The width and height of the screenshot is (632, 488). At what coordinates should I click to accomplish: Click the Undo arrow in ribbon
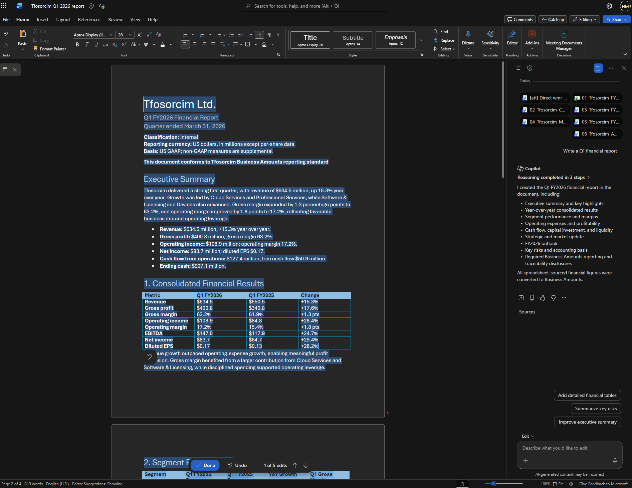pyautogui.click(x=6, y=34)
